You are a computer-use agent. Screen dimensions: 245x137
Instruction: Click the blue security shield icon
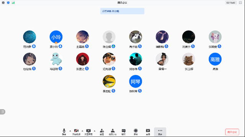point(8,3)
